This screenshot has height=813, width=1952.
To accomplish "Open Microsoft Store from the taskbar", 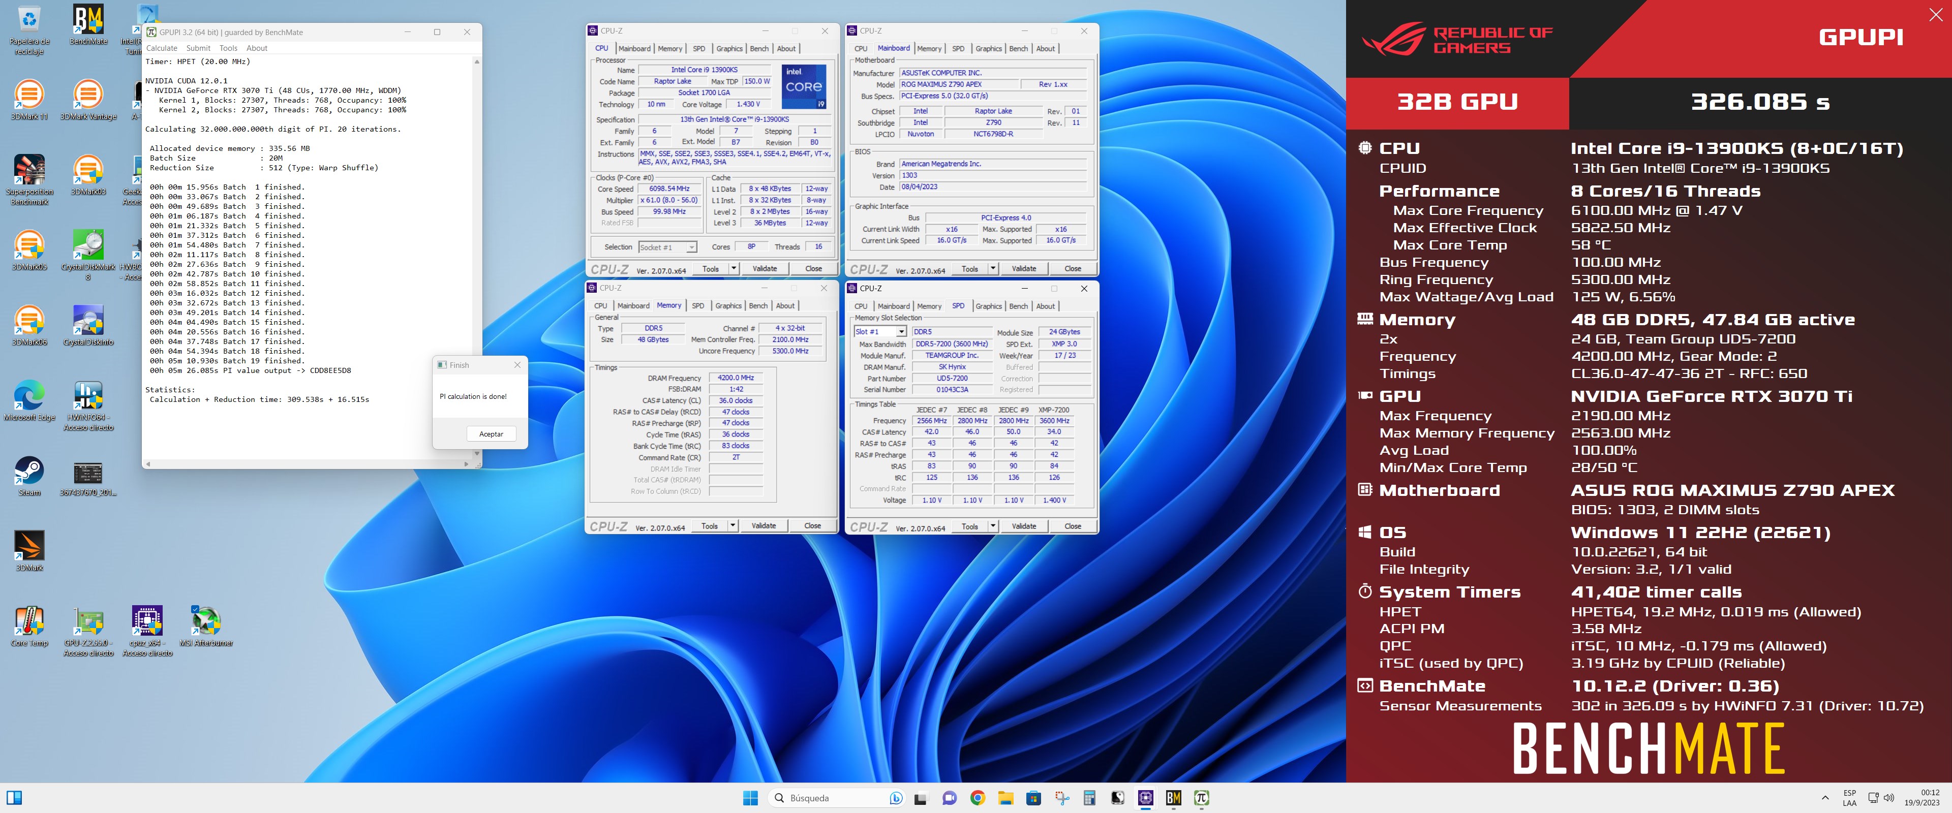I will pos(1033,798).
